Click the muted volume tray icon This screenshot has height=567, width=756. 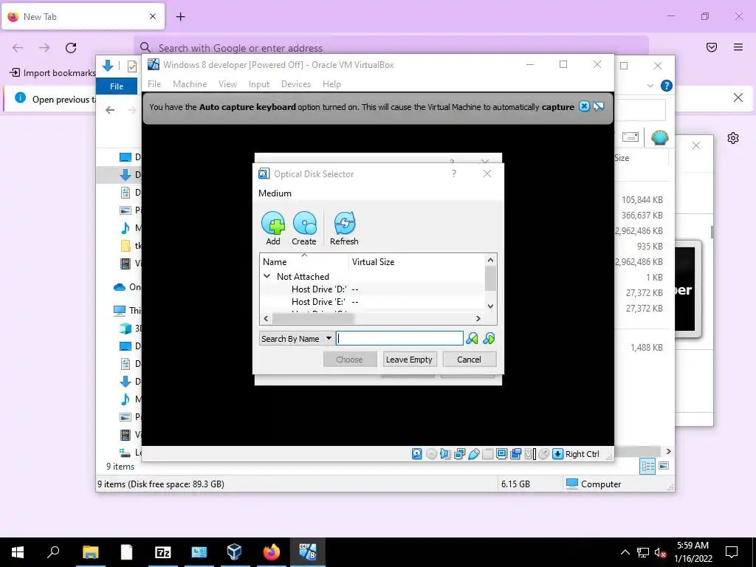click(660, 552)
